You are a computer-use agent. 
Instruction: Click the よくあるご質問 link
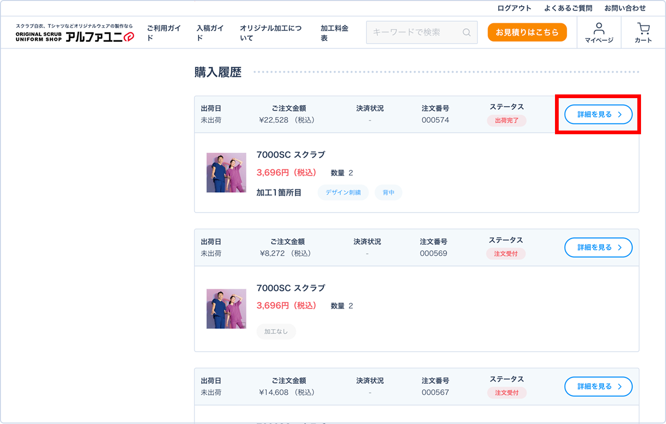568,8
